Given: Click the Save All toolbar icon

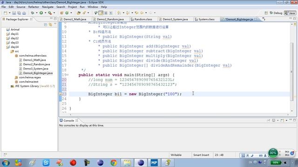Looking at the screenshot, I should pyautogui.click(x=19, y=13).
